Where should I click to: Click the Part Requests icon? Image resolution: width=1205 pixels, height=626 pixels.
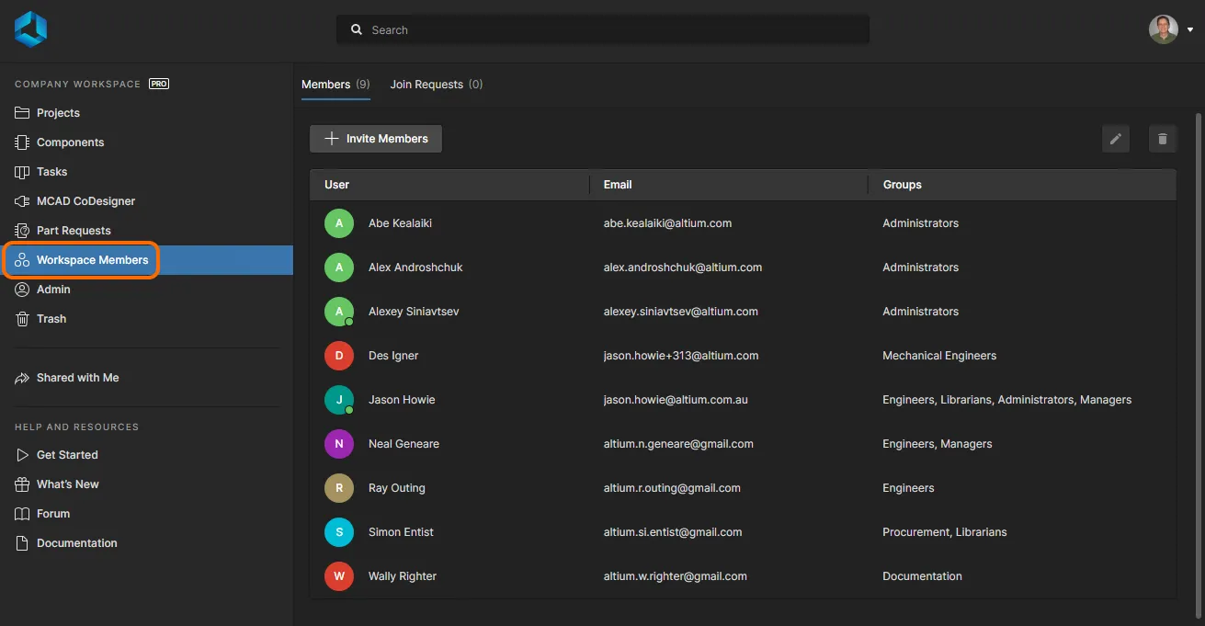[23, 231]
